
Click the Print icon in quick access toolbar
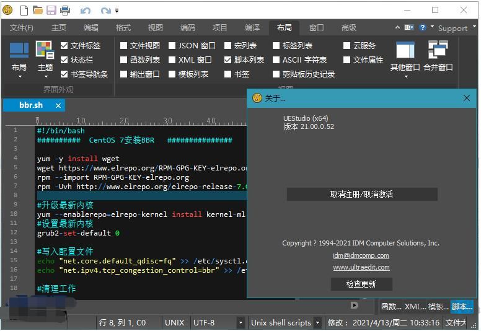tap(65, 11)
